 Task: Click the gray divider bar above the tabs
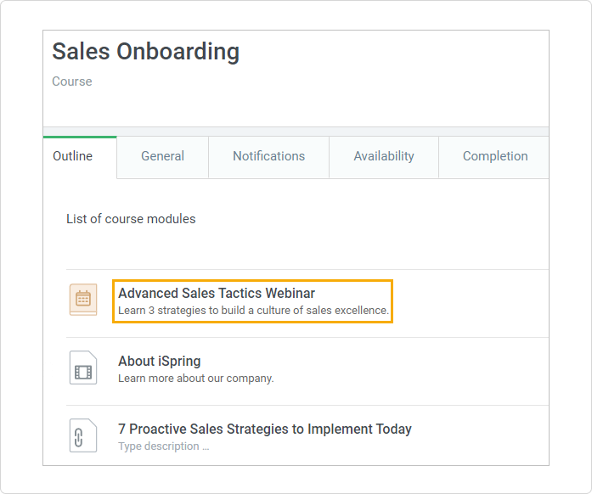click(296, 131)
